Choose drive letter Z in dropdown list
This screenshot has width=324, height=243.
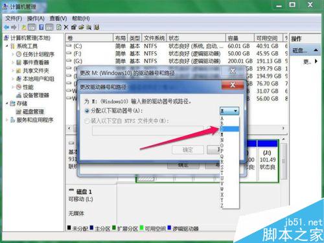click(229, 205)
